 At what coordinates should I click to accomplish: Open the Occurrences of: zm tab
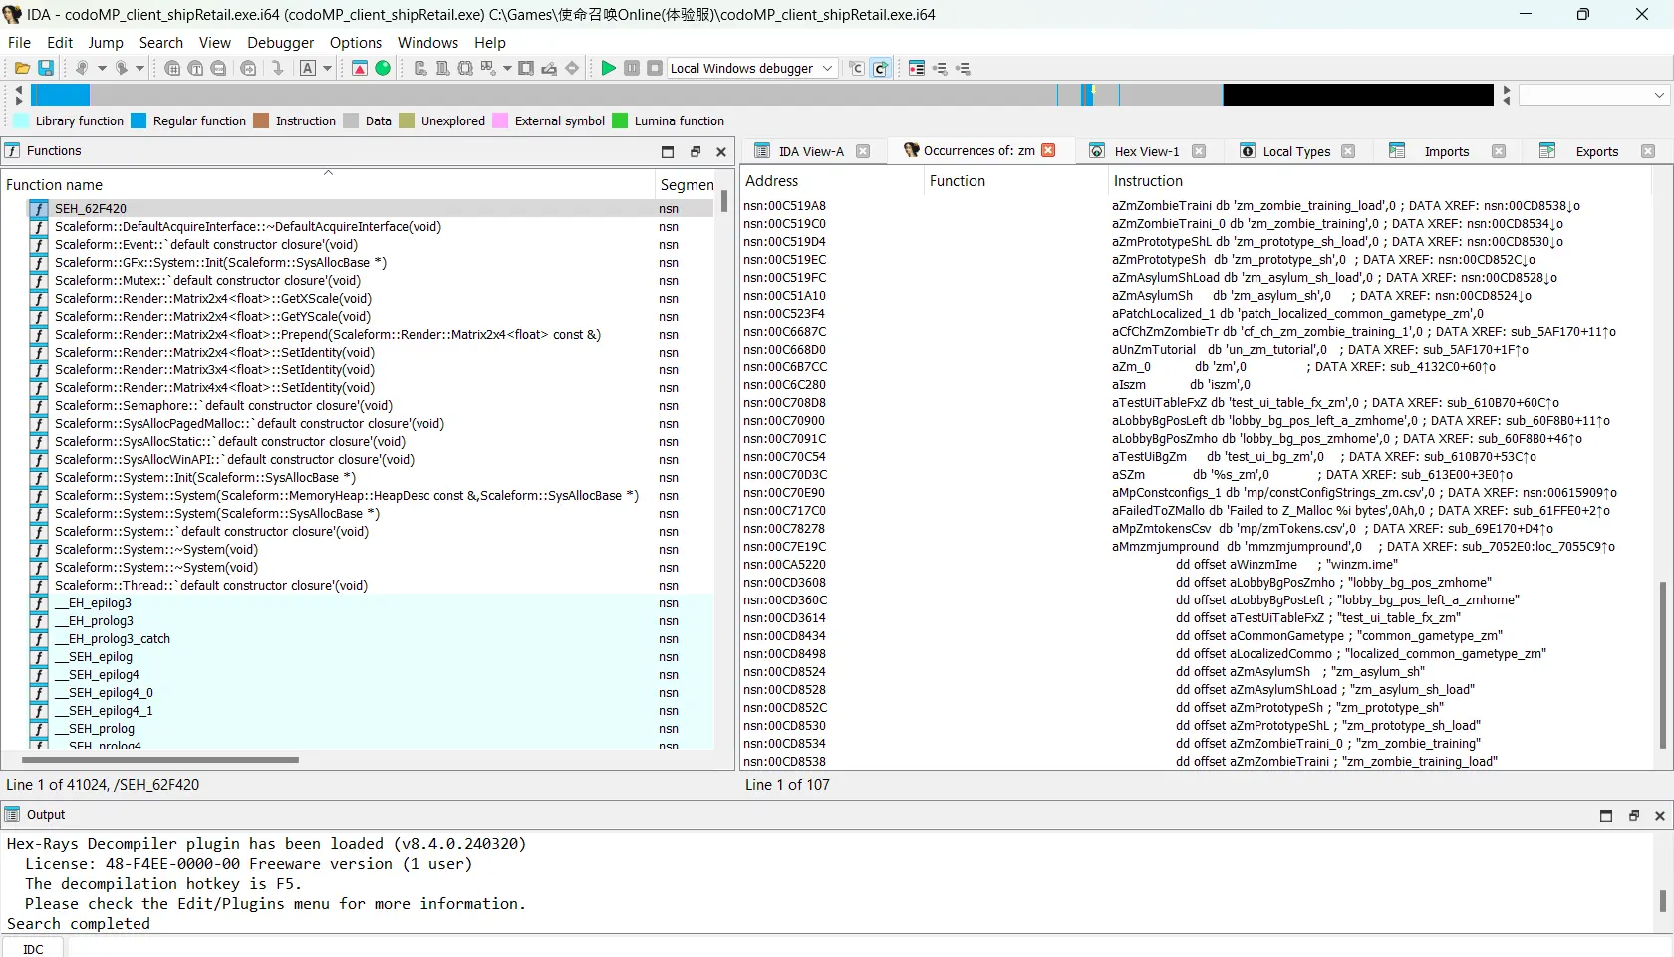[x=977, y=151]
